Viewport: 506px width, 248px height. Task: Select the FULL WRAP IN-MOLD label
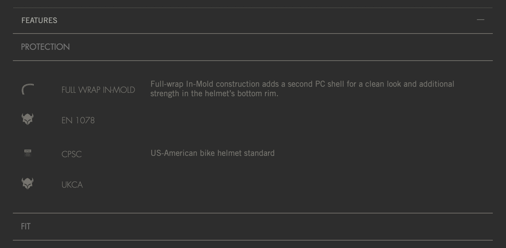pyautogui.click(x=98, y=90)
